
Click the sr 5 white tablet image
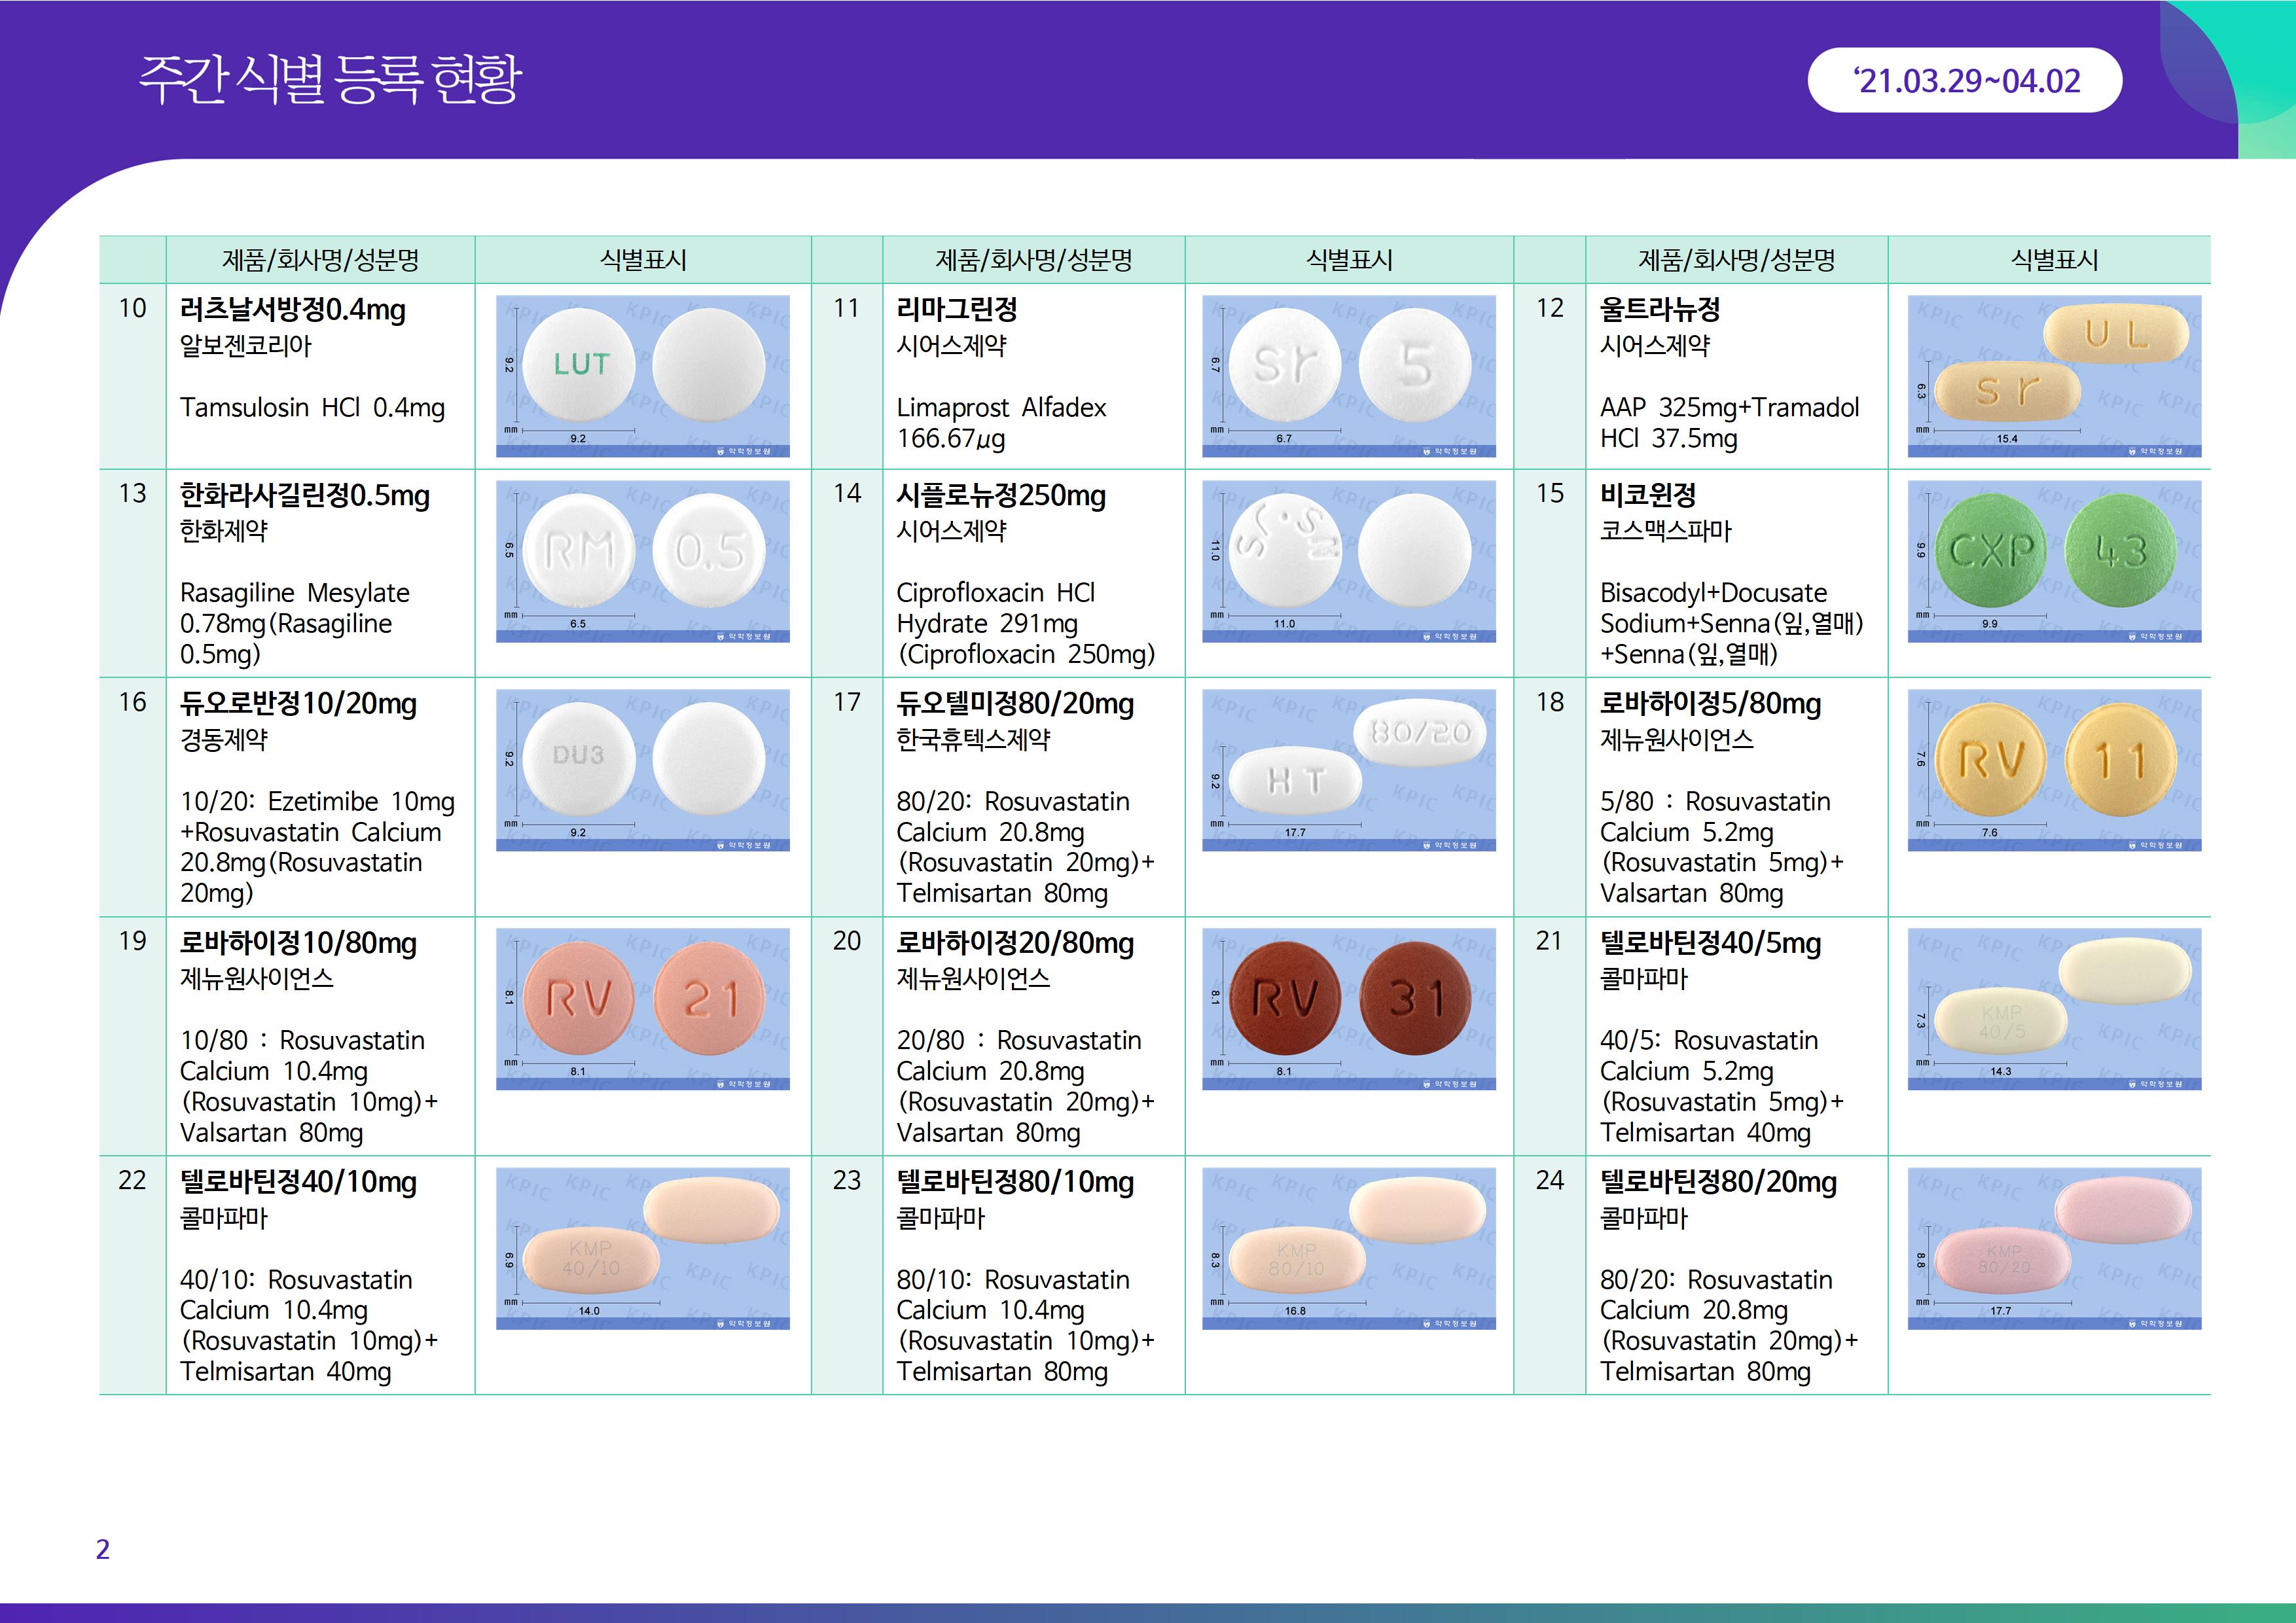tap(1348, 375)
